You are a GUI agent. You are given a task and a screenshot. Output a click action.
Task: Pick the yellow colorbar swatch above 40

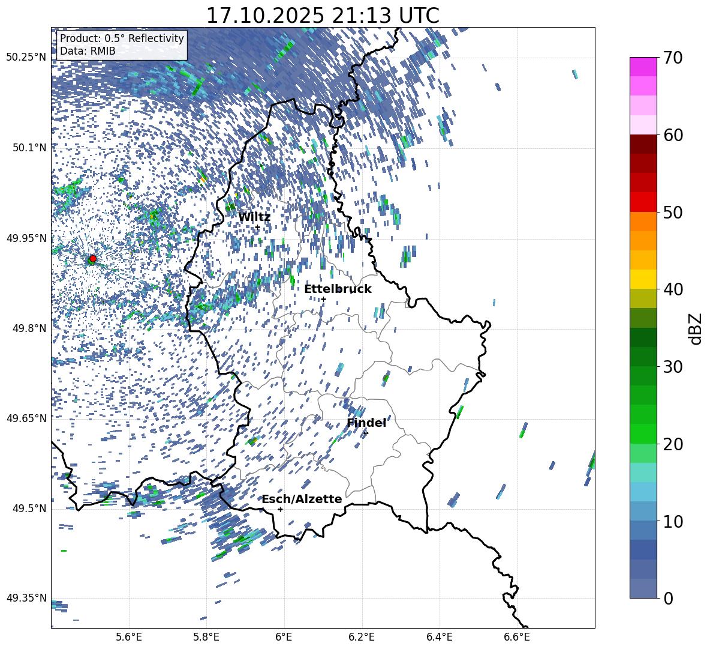(643, 279)
